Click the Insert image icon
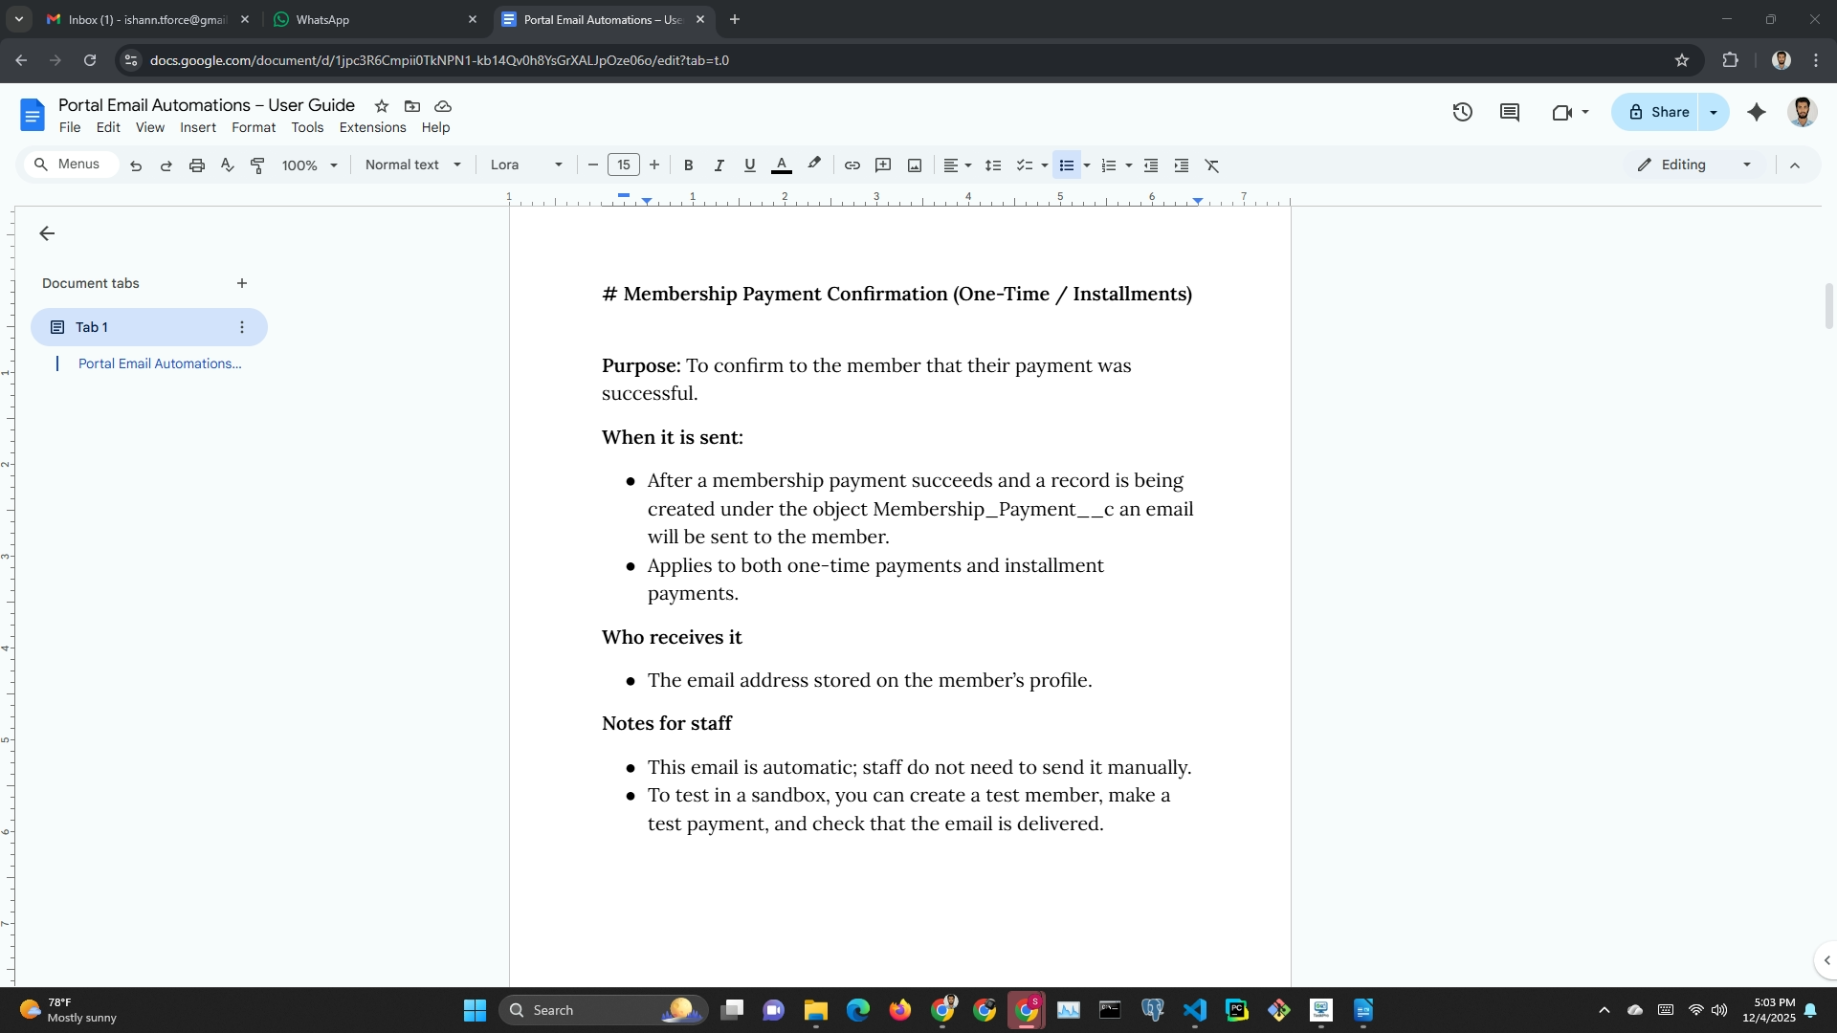 pyautogui.click(x=915, y=165)
